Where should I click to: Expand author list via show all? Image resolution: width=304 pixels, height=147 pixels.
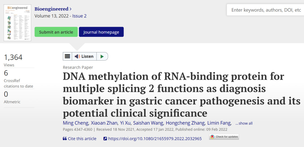point(244,123)
